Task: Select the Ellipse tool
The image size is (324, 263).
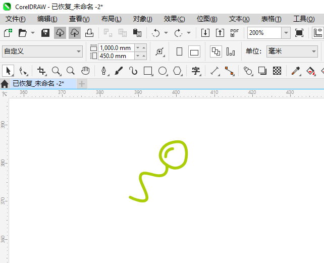Action: tap(163, 71)
